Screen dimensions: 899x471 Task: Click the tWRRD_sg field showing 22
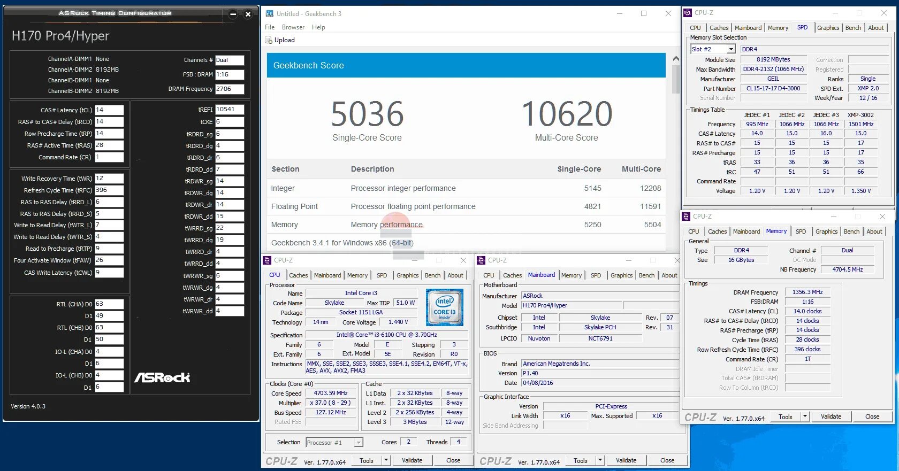coord(230,228)
